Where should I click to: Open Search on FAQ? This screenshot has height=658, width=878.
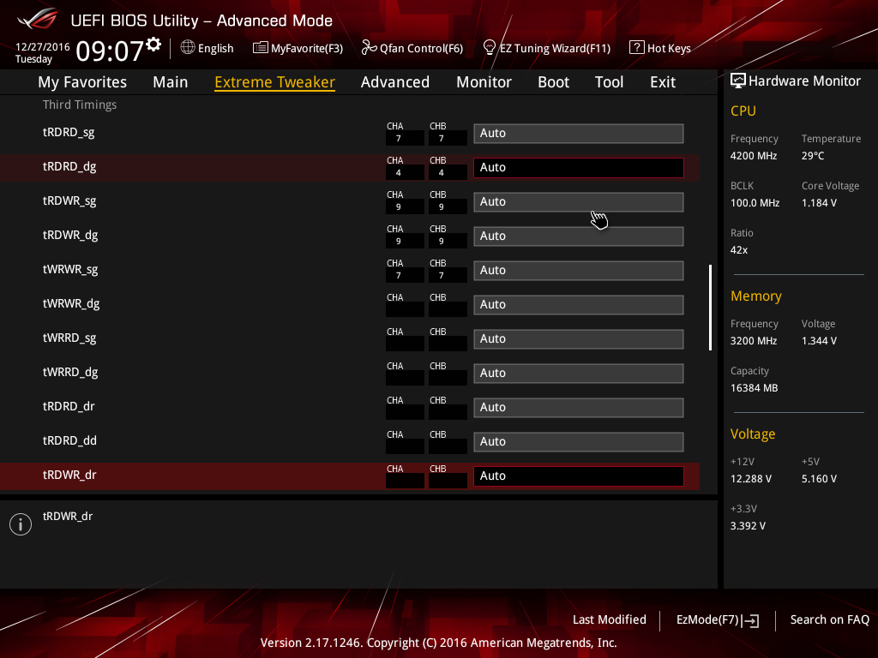tap(829, 619)
